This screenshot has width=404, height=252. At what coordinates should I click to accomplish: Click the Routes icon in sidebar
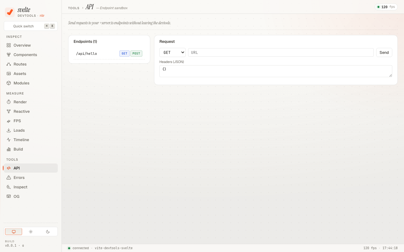pyautogui.click(x=9, y=64)
